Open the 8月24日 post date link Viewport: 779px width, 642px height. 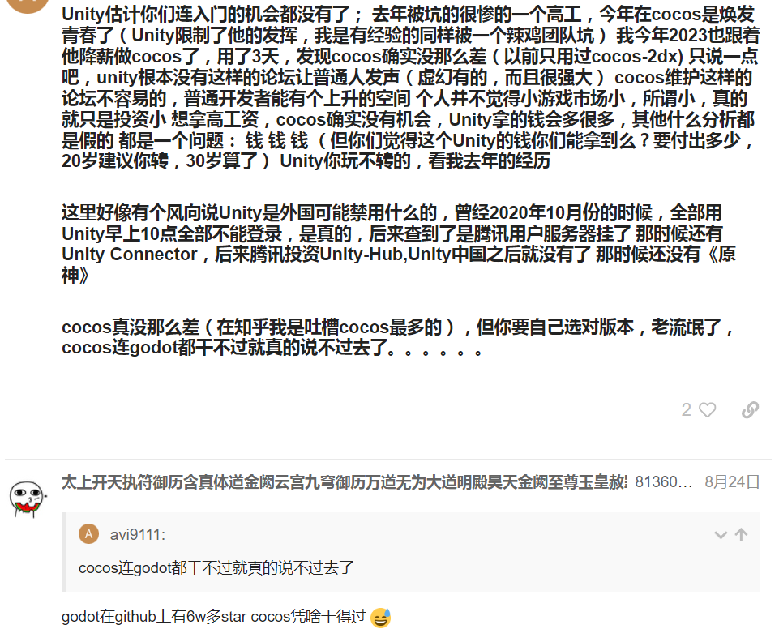click(732, 482)
